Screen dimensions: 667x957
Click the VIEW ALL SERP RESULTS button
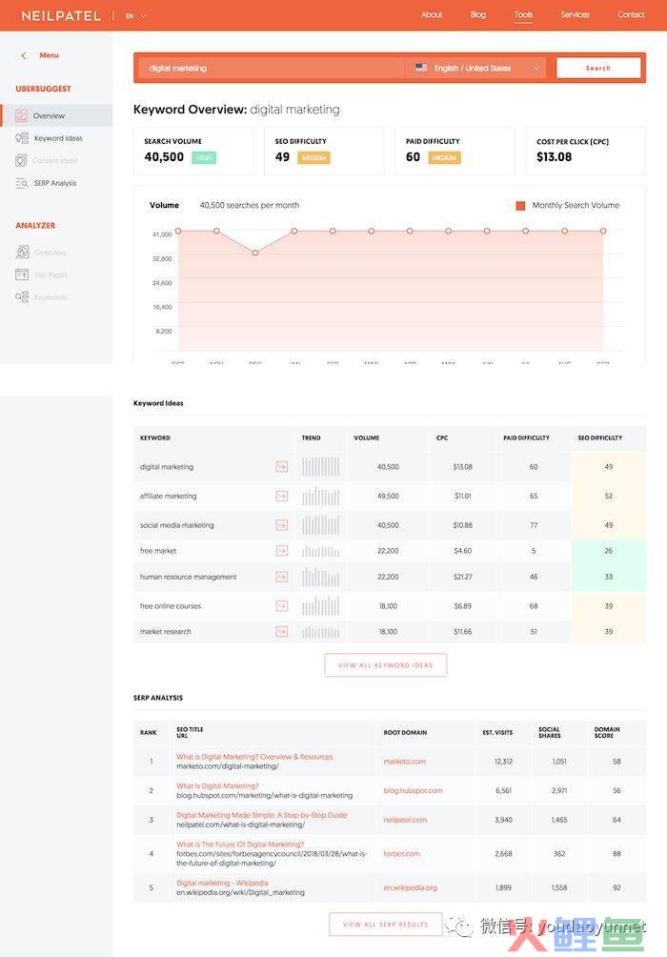click(386, 924)
